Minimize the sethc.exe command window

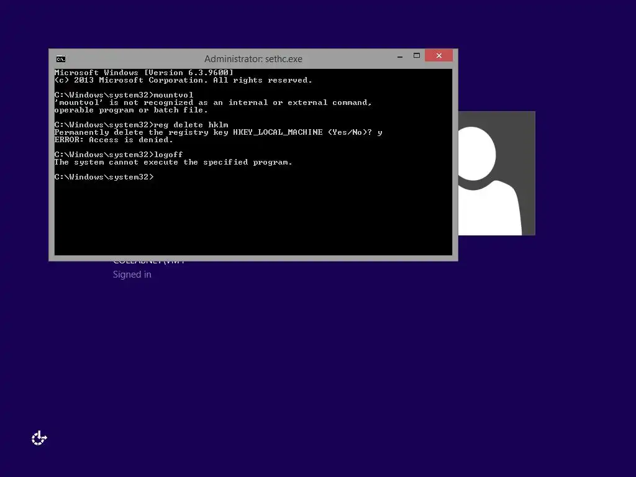click(x=400, y=56)
